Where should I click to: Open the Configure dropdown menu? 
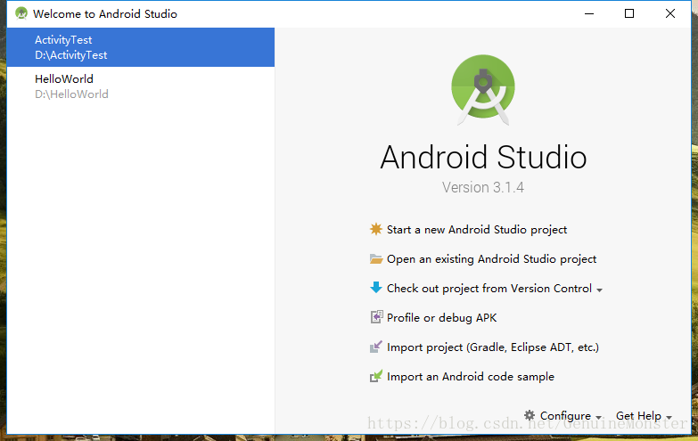click(571, 416)
